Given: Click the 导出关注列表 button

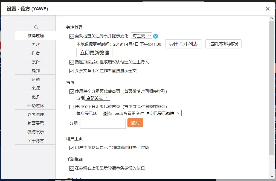Looking at the screenshot, I should (183, 44).
